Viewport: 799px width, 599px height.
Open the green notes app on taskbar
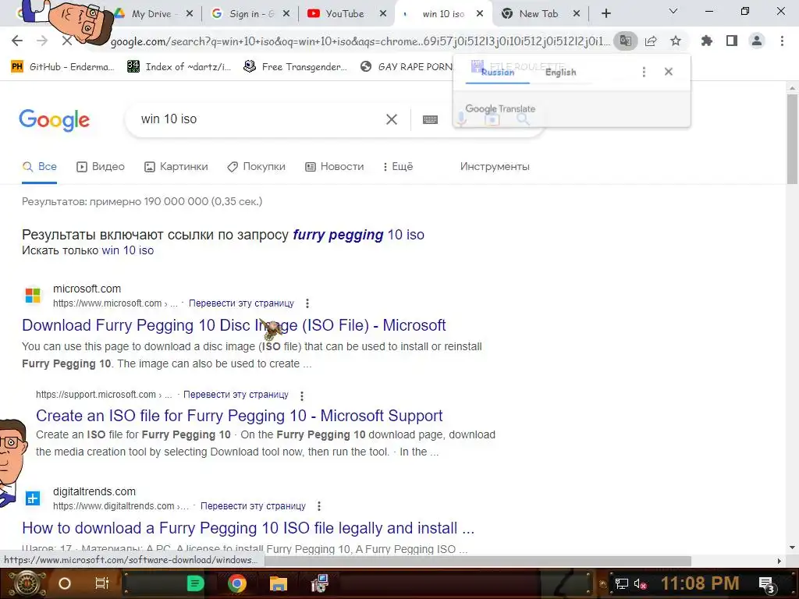(195, 583)
